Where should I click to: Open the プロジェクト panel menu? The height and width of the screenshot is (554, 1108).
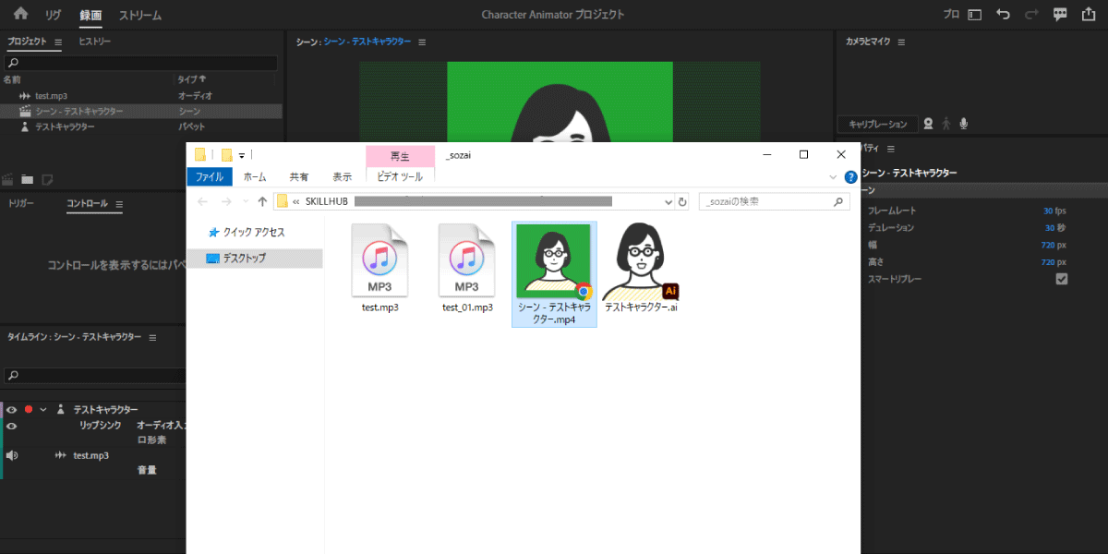coord(58,42)
